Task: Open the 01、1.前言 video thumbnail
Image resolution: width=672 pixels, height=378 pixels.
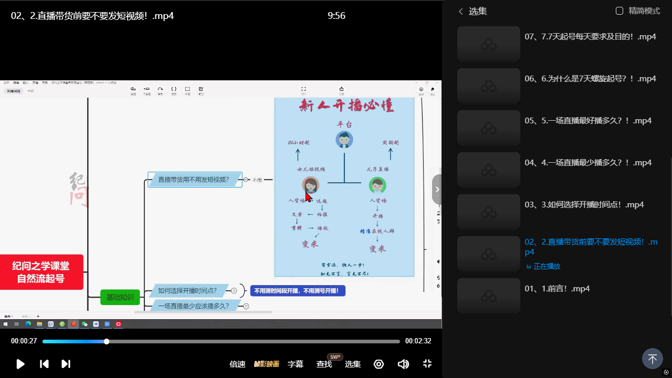Action: tap(488, 296)
